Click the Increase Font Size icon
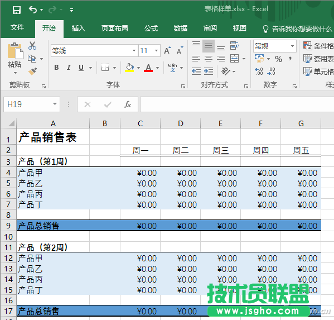 coord(167,50)
